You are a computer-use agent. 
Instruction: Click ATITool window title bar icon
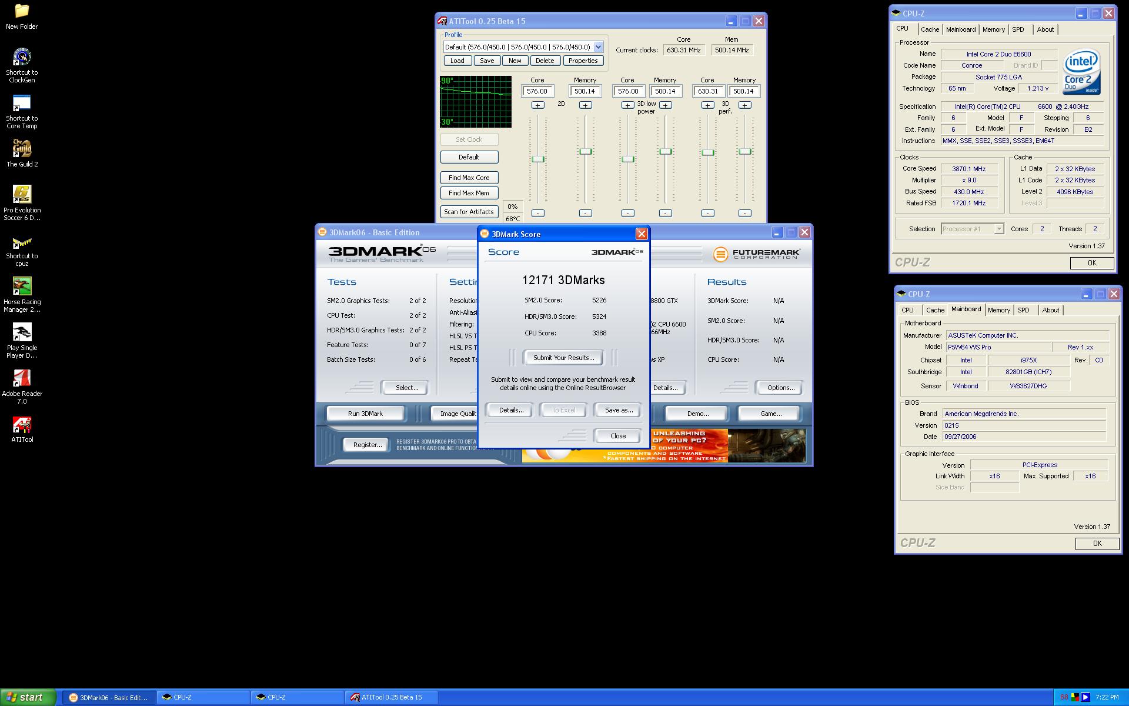pyautogui.click(x=442, y=21)
